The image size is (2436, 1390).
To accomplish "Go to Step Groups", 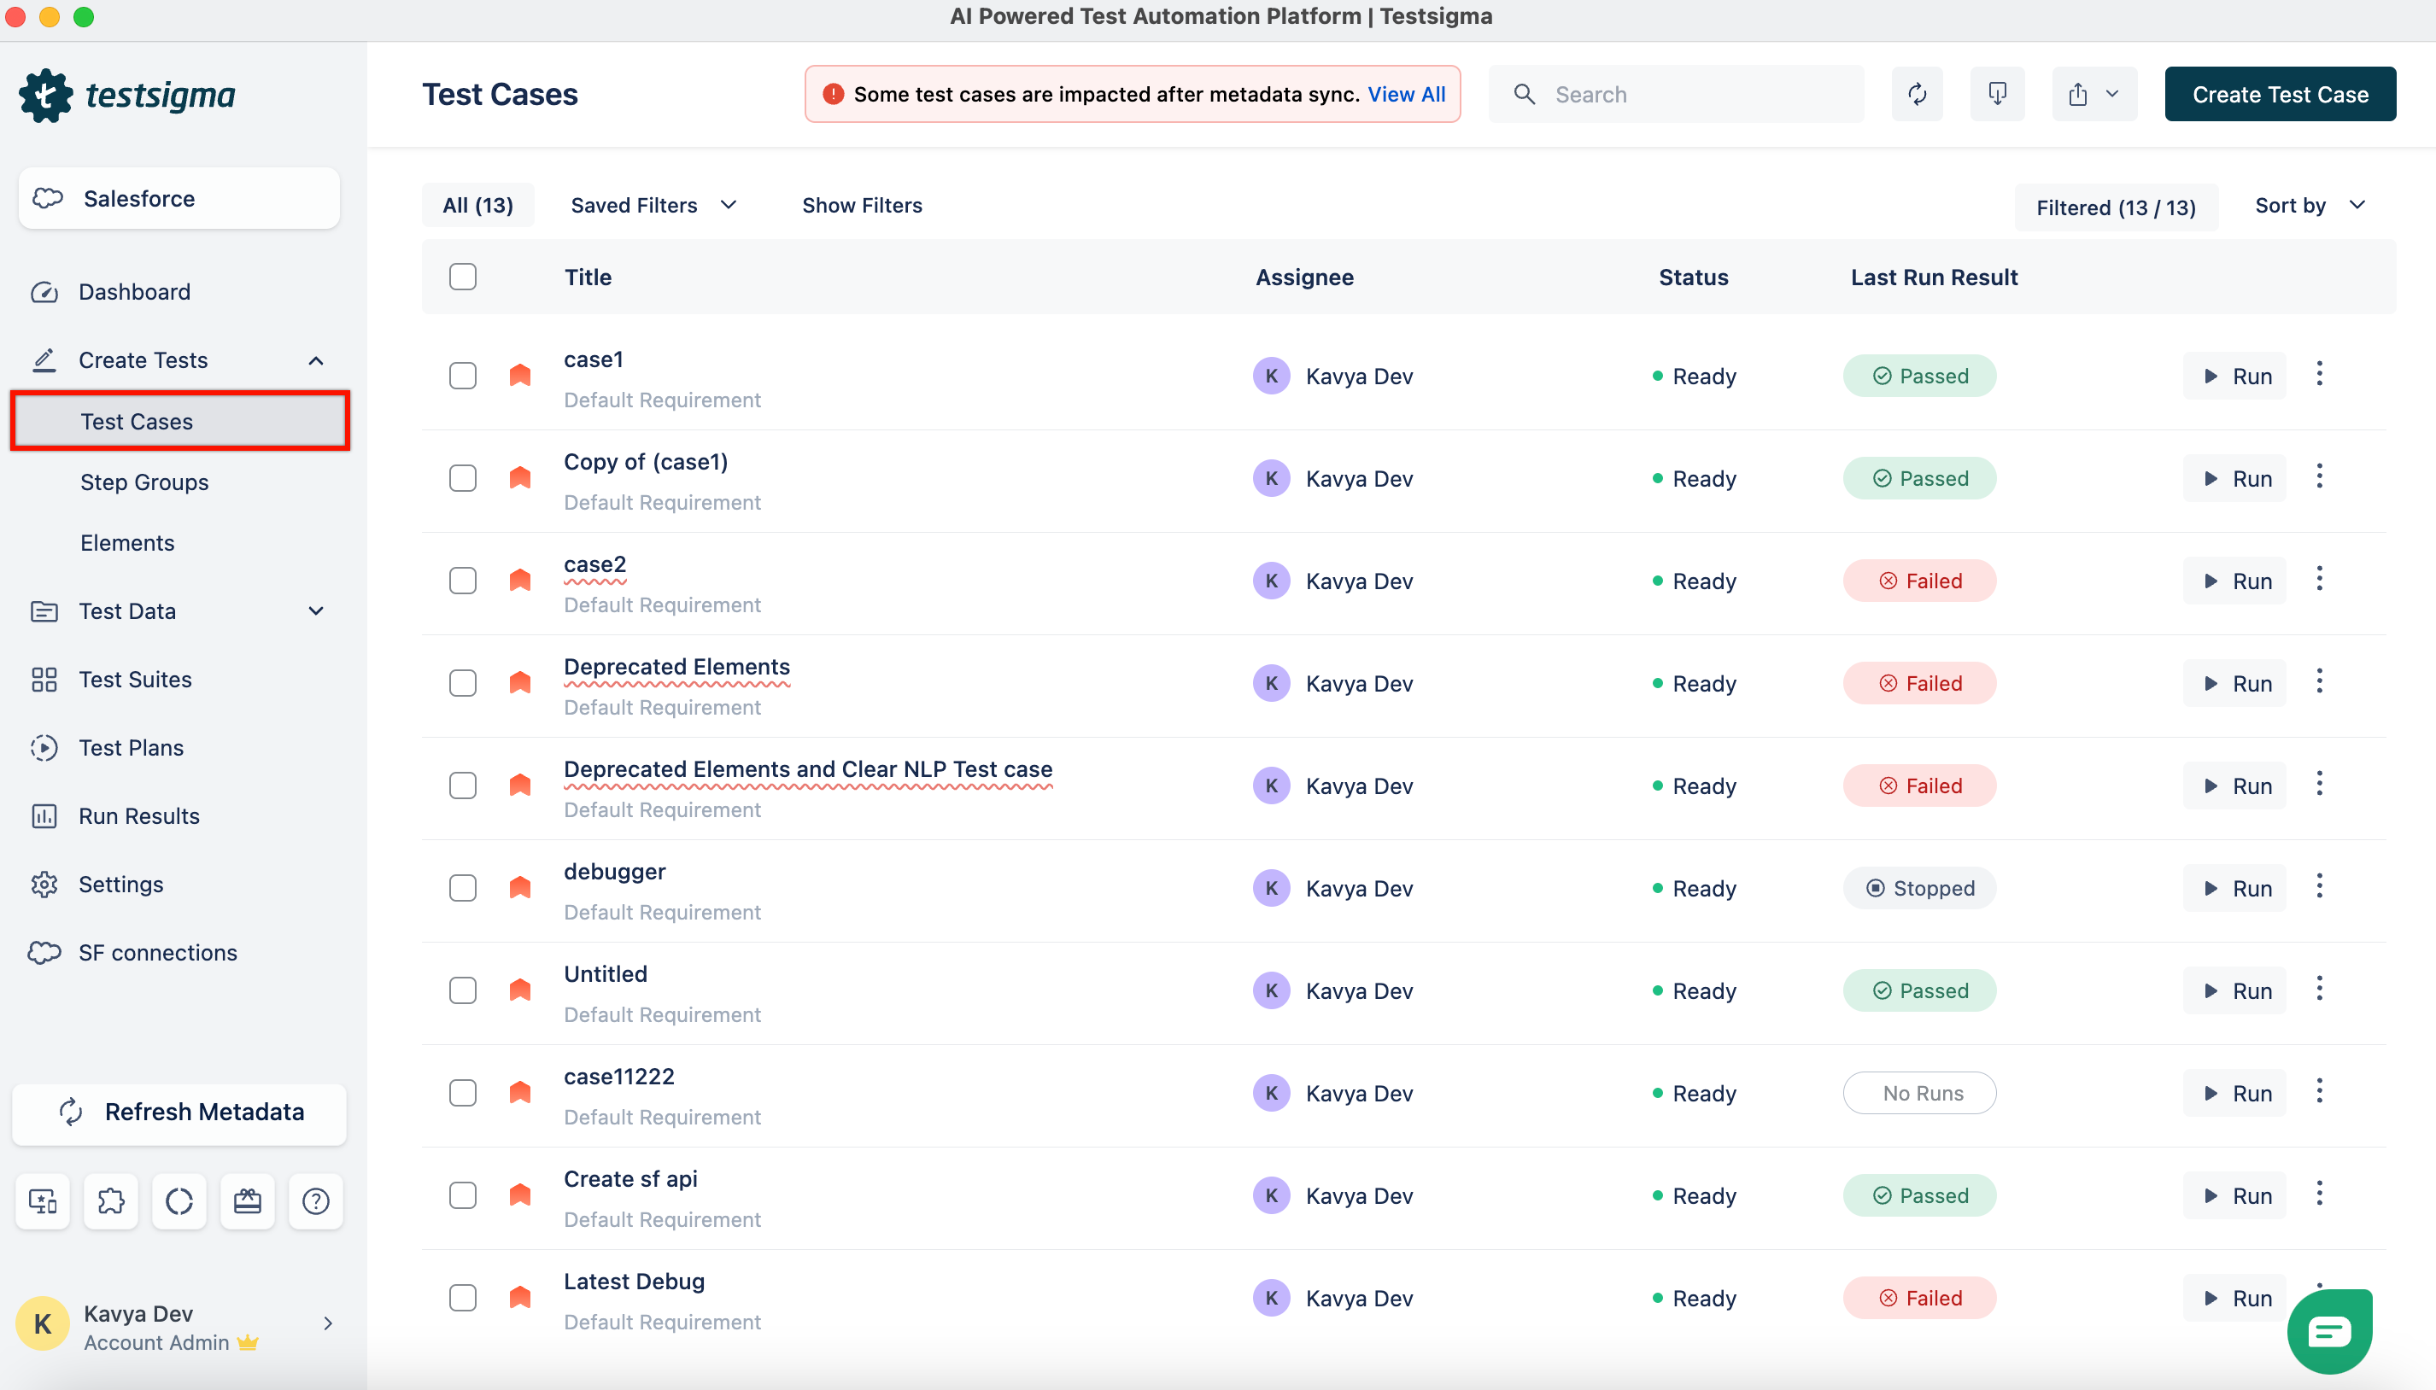I will tap(144, 482).
